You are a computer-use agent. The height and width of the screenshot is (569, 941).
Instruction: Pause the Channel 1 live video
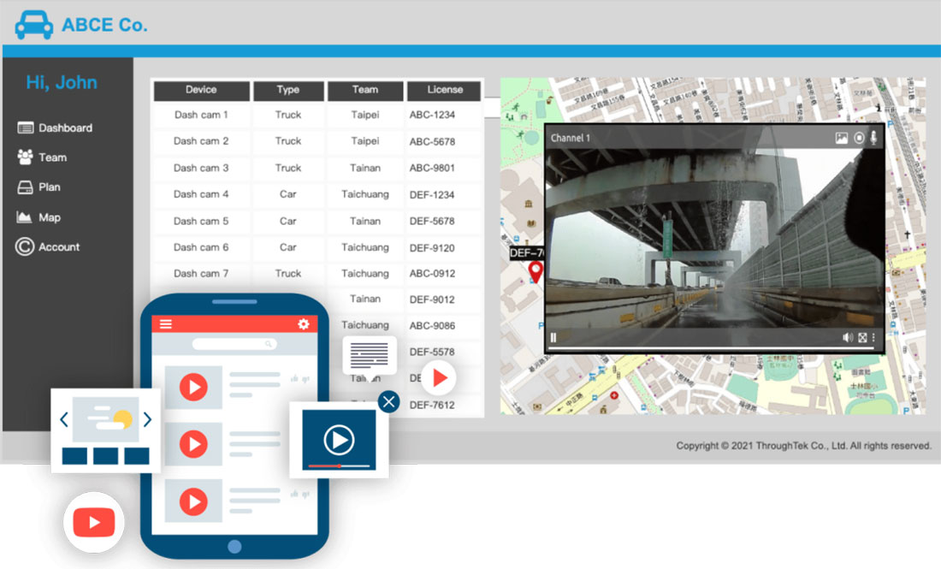click(x=553, y=338)
